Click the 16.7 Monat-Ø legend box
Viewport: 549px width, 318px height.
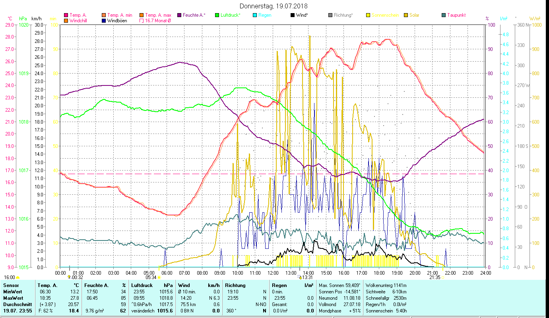coord(142,21)
